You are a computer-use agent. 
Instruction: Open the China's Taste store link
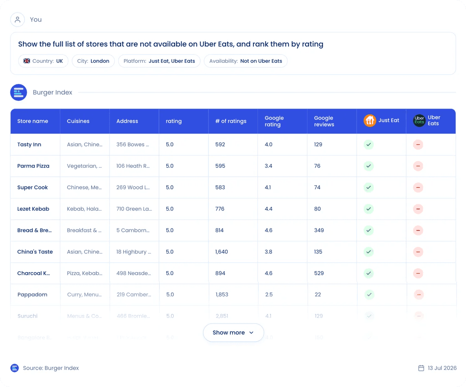(35, 252)
